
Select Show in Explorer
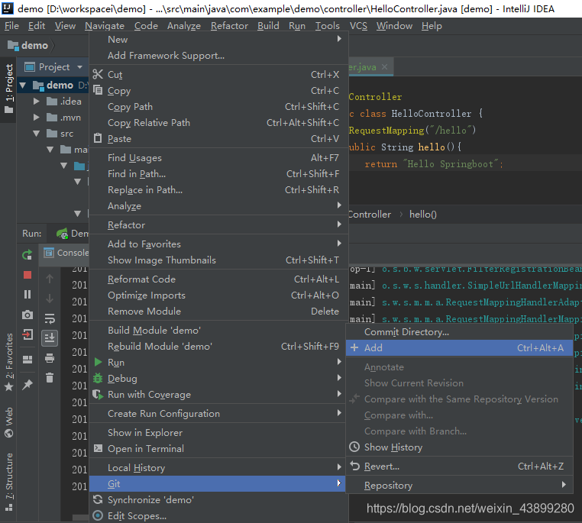click(x=218, y=432)
